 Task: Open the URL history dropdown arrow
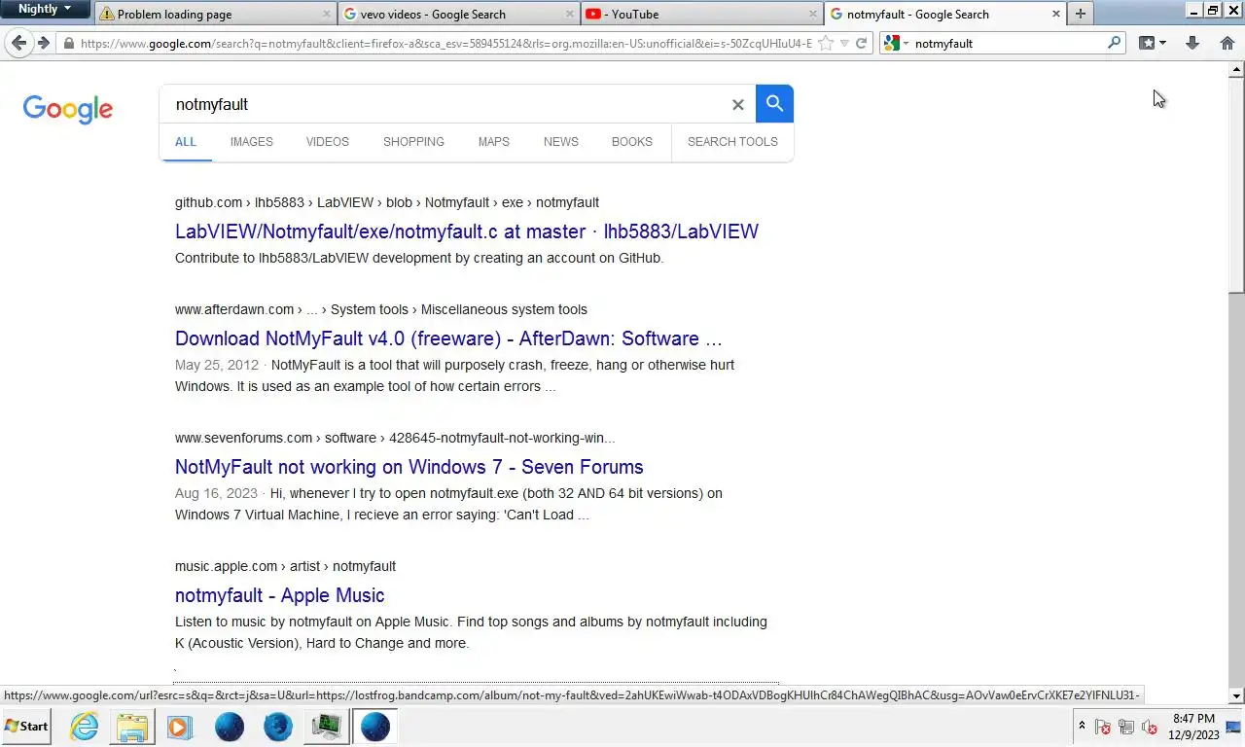pyautogui.click(x=843, y=43)
